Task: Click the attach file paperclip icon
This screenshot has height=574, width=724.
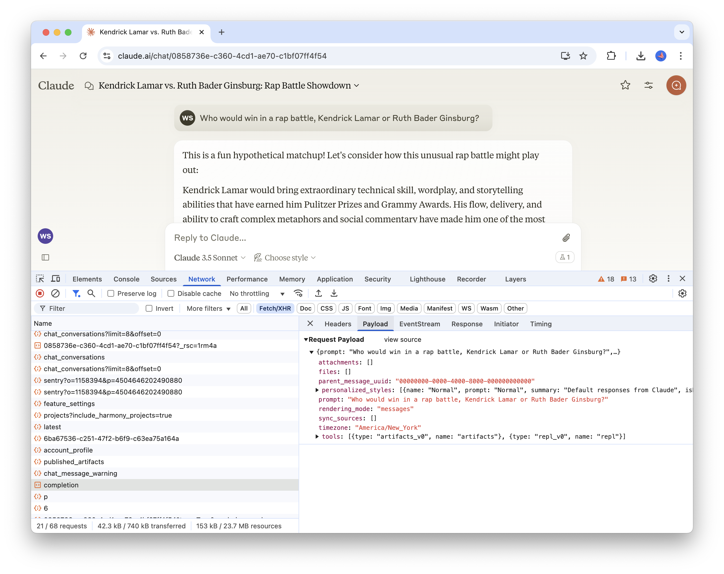Action: pyautogui.click(x=566, y=238)
